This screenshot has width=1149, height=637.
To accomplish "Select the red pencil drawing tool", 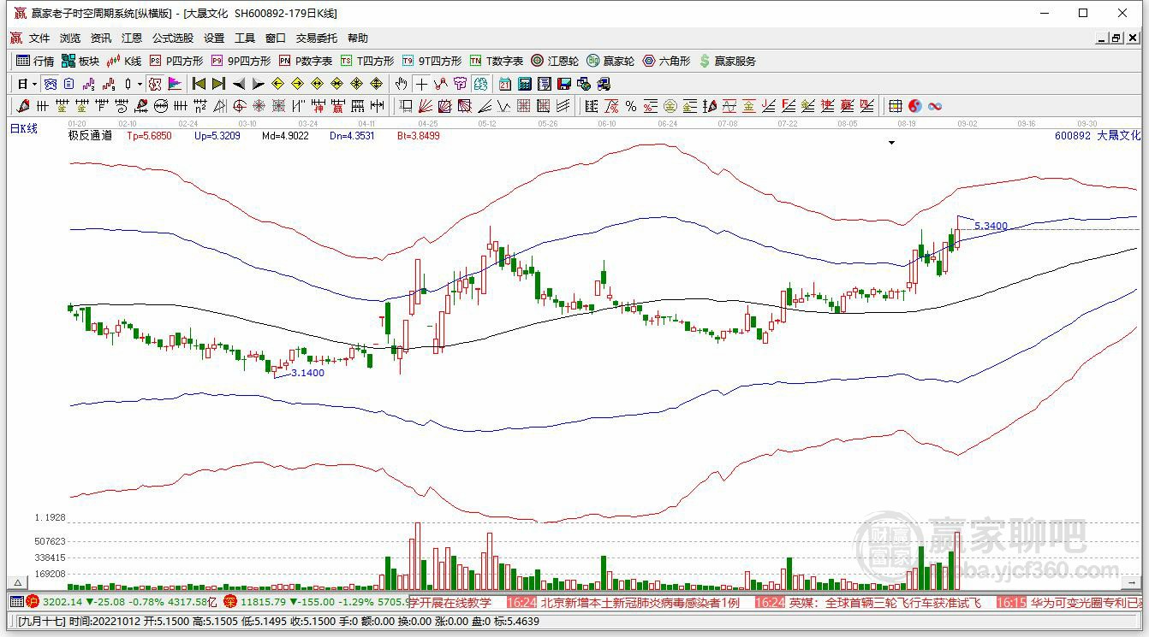I will click(22, 106).
